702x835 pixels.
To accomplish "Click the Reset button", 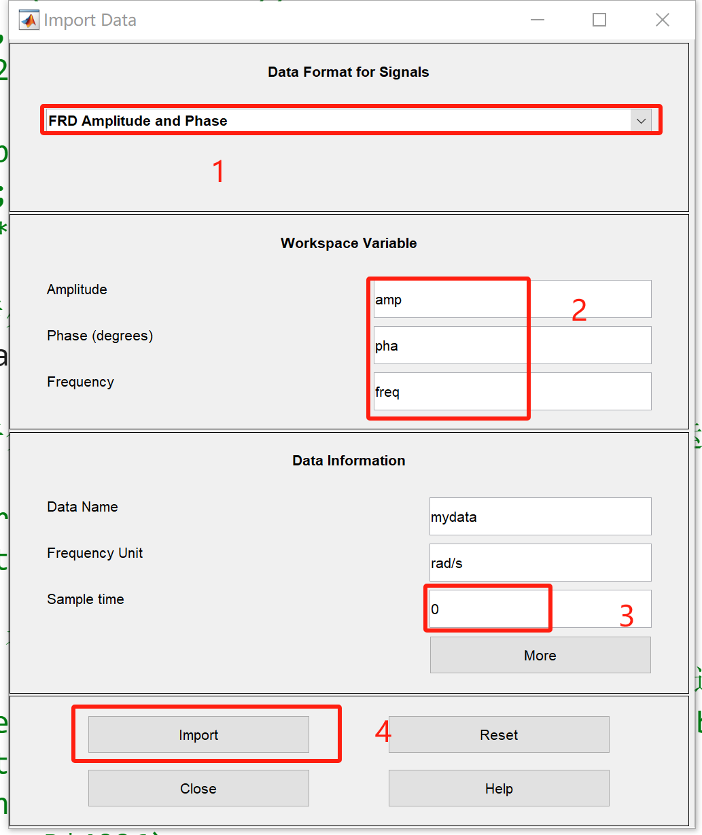I will pos(499,734).
